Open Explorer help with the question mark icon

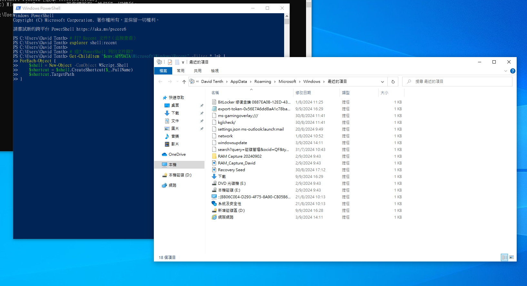tap(513, 71)
